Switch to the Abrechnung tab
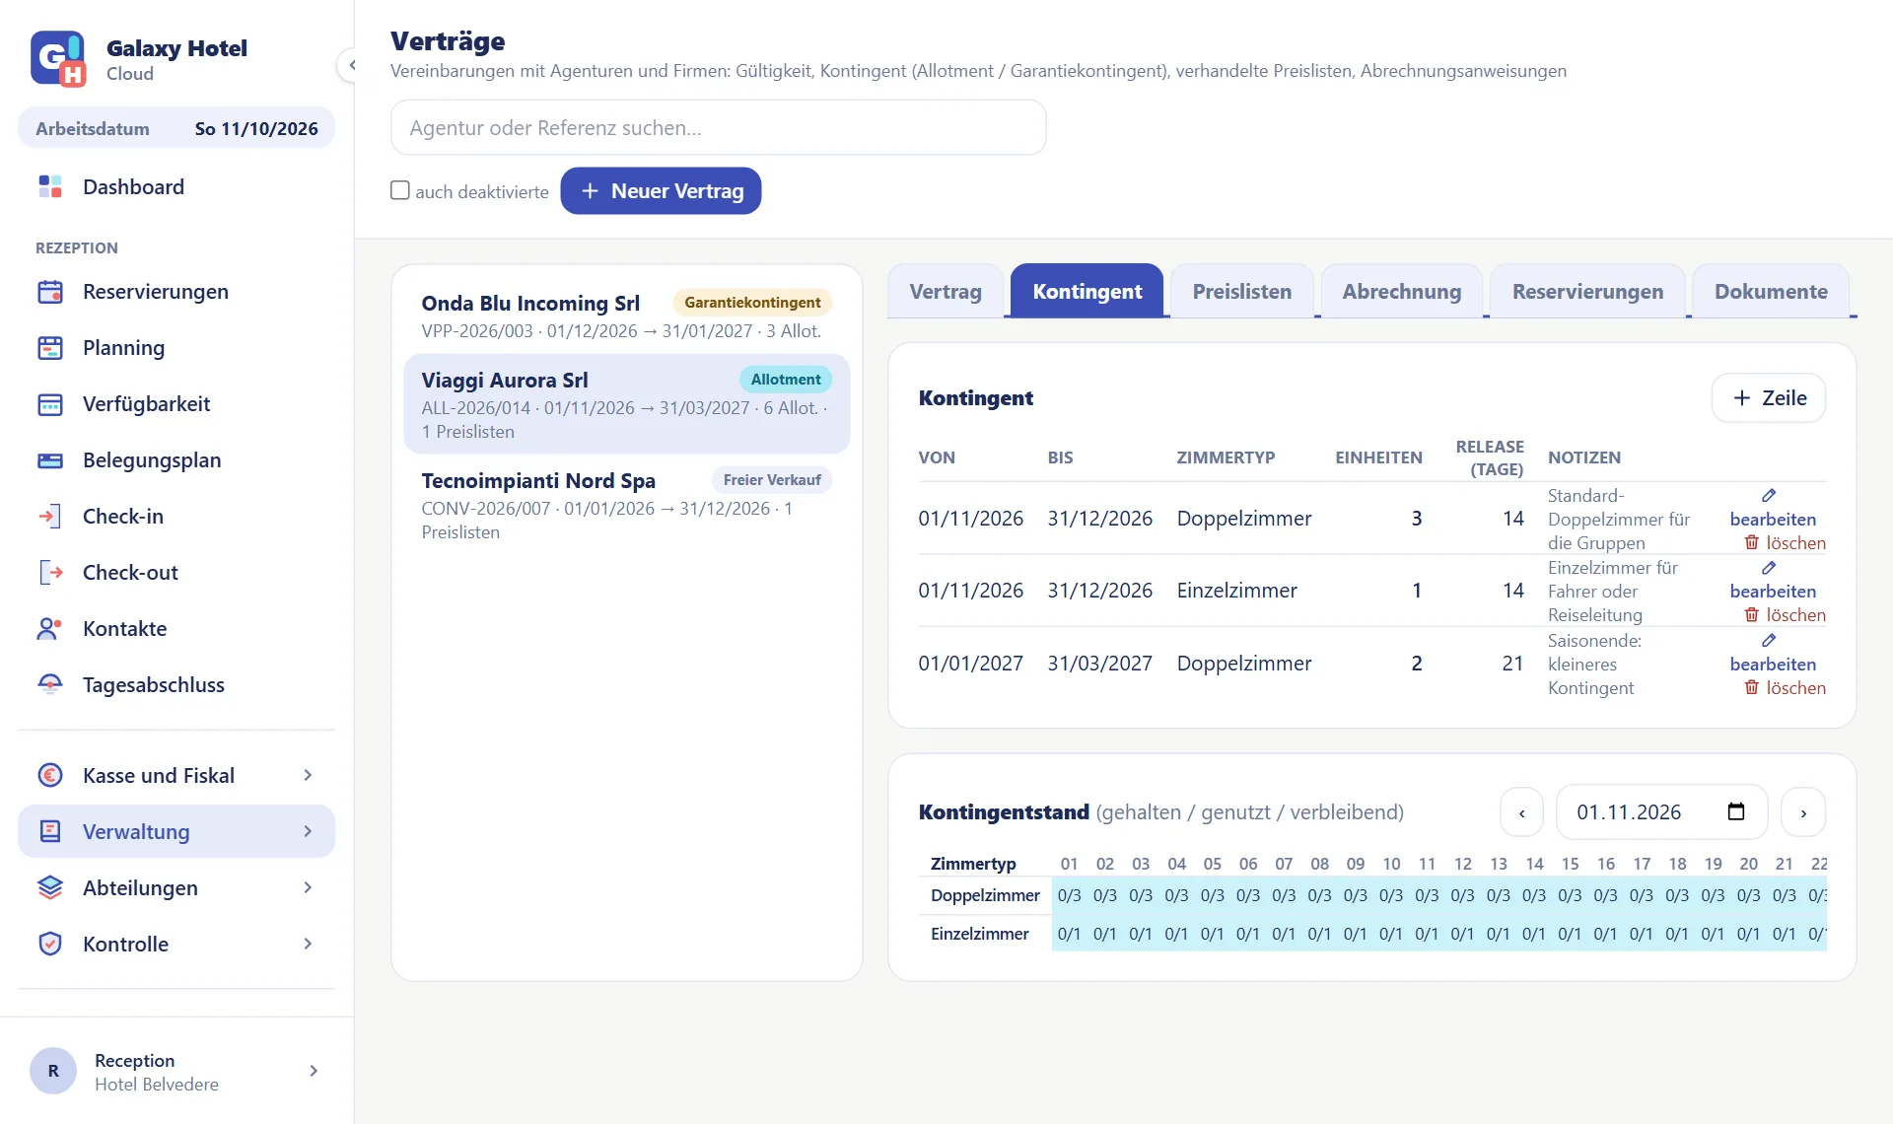 click(x=1401, y=291)
